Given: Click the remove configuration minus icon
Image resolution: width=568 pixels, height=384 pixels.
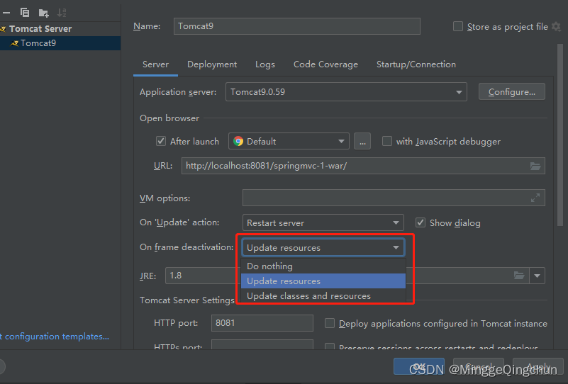Looking at the screenshot, I should coord(6,13).
